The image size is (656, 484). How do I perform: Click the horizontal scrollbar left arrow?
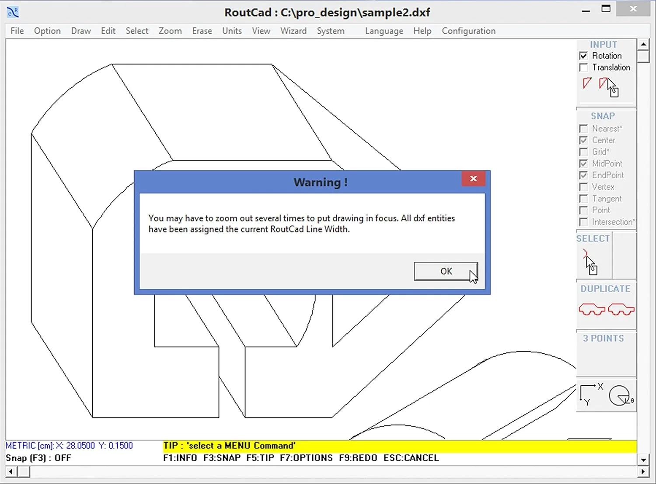coord(10,472)
